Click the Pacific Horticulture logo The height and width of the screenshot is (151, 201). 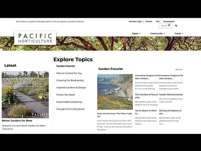click(x=35, y=38)
